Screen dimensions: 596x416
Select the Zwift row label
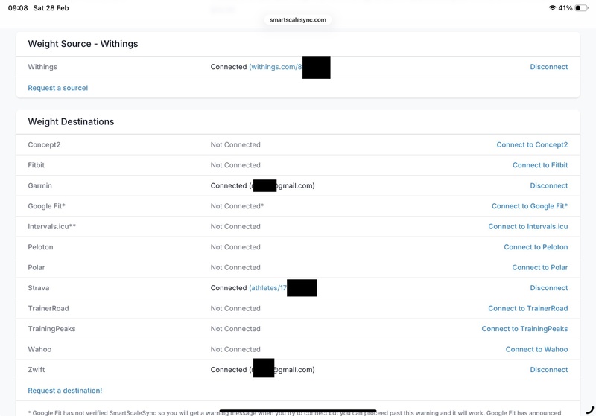pos(36,370)
